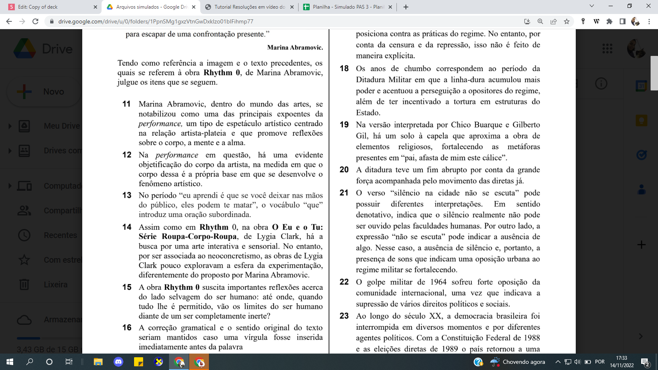Click the install app icon in address bar
This screenshot has width=658, height=370.
point(527,21)
